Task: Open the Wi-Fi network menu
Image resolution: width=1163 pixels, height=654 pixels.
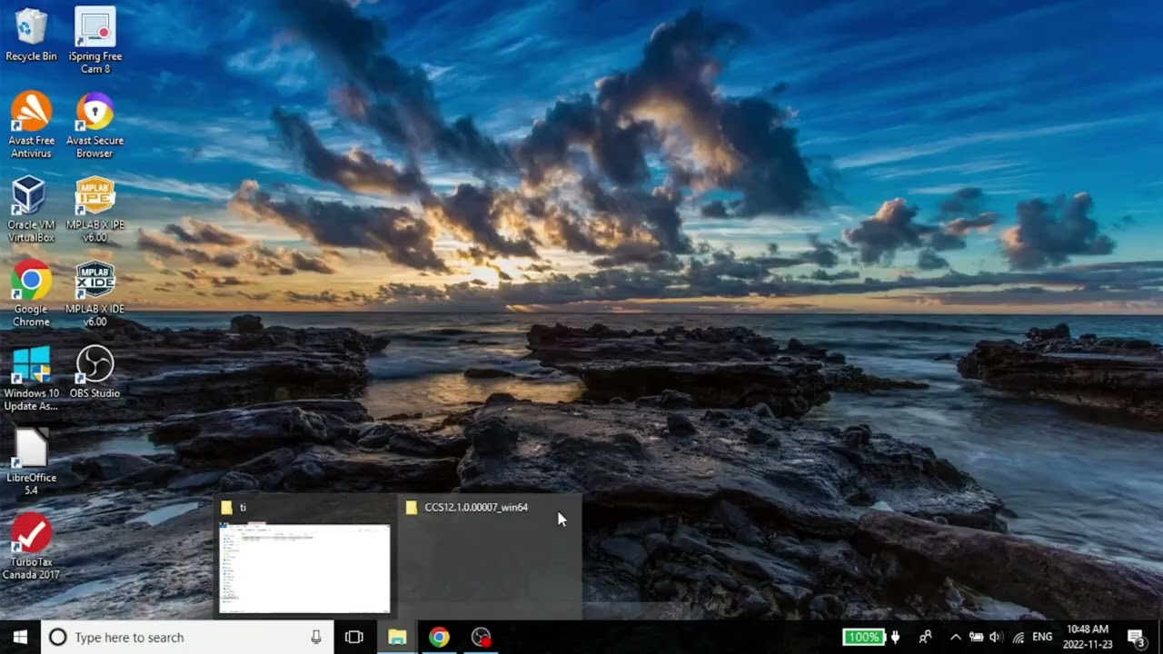Action: point(1019,637)
